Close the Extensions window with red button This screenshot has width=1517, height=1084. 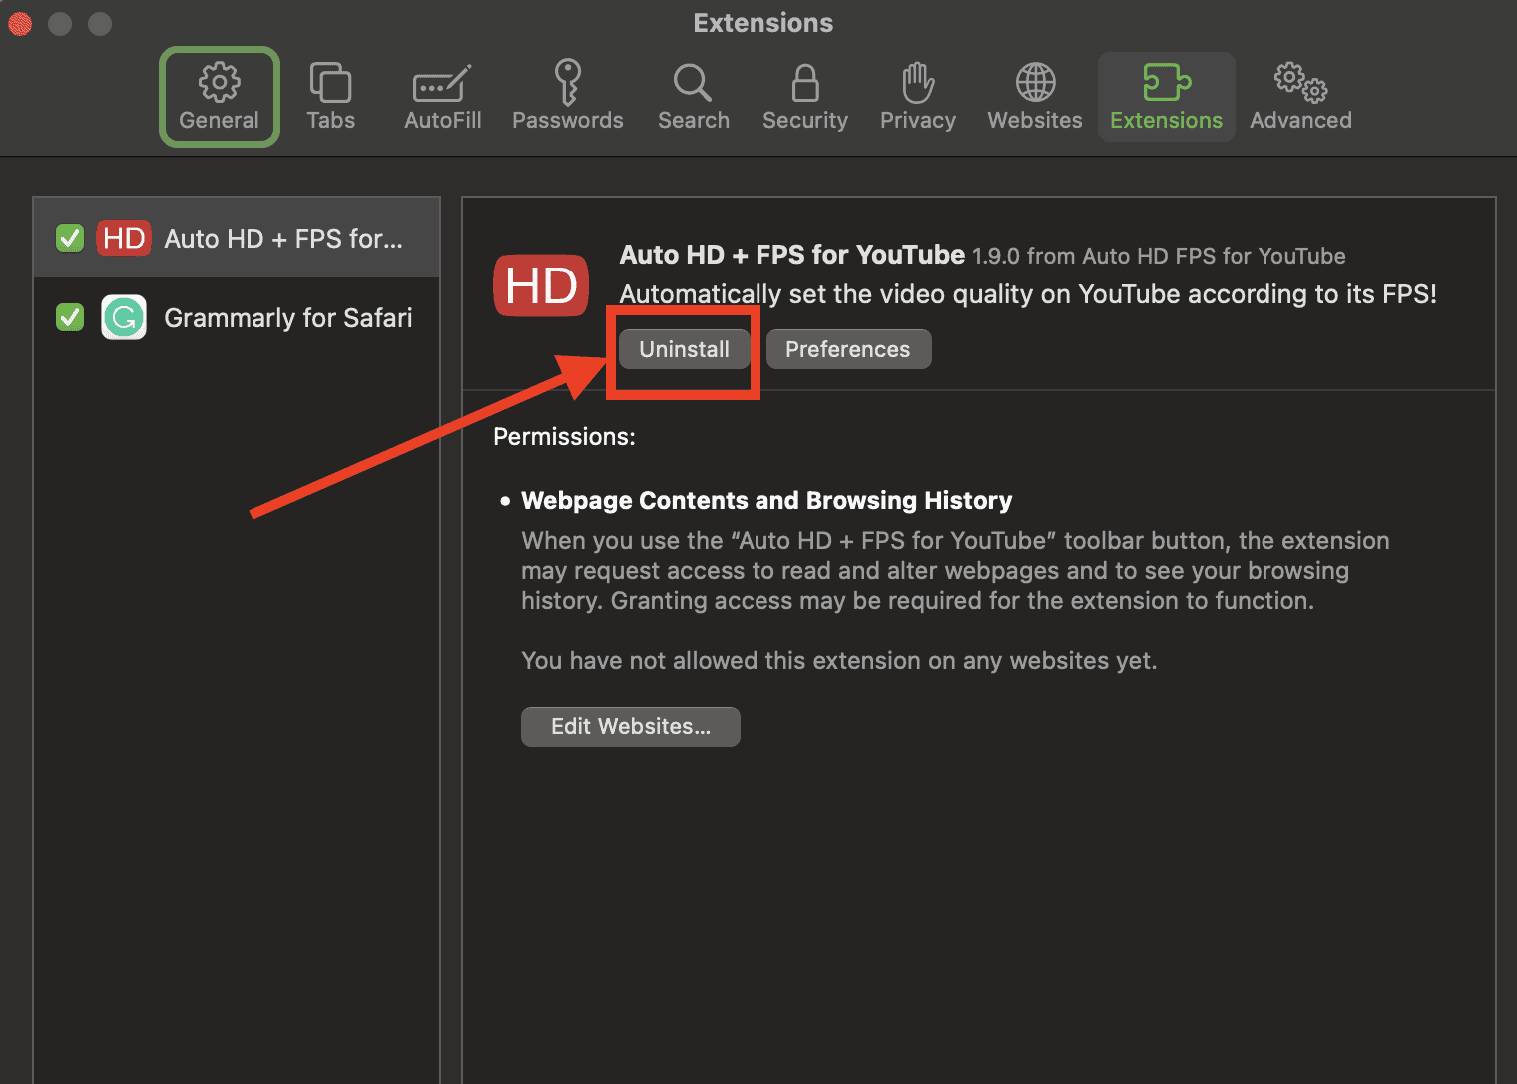(20, 23)
